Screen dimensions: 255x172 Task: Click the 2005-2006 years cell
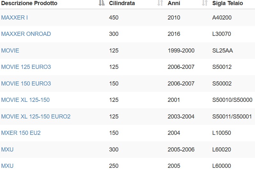coord(181,149)
